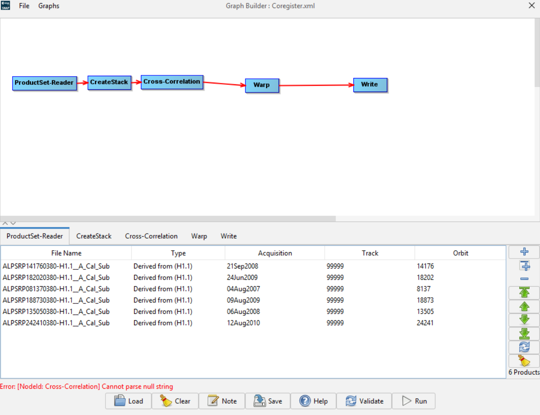The height and width of the screenshot is (415, 540).
Task: Select the Cross-Correlation node in graph
Action: click(172, 82)
